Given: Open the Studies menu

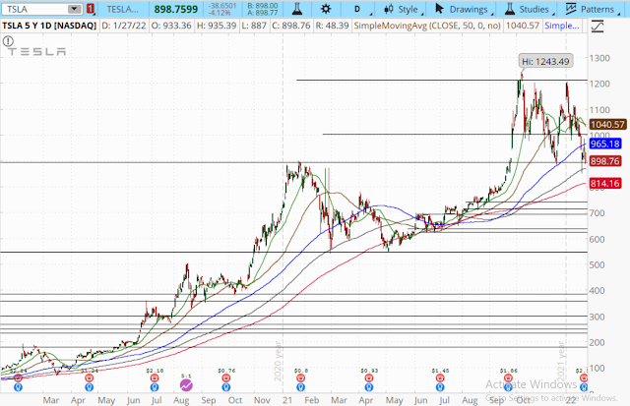Looking at the screenshot, I should pos(528,9).
